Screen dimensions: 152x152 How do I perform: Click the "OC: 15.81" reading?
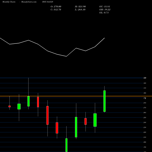point(105,6)
